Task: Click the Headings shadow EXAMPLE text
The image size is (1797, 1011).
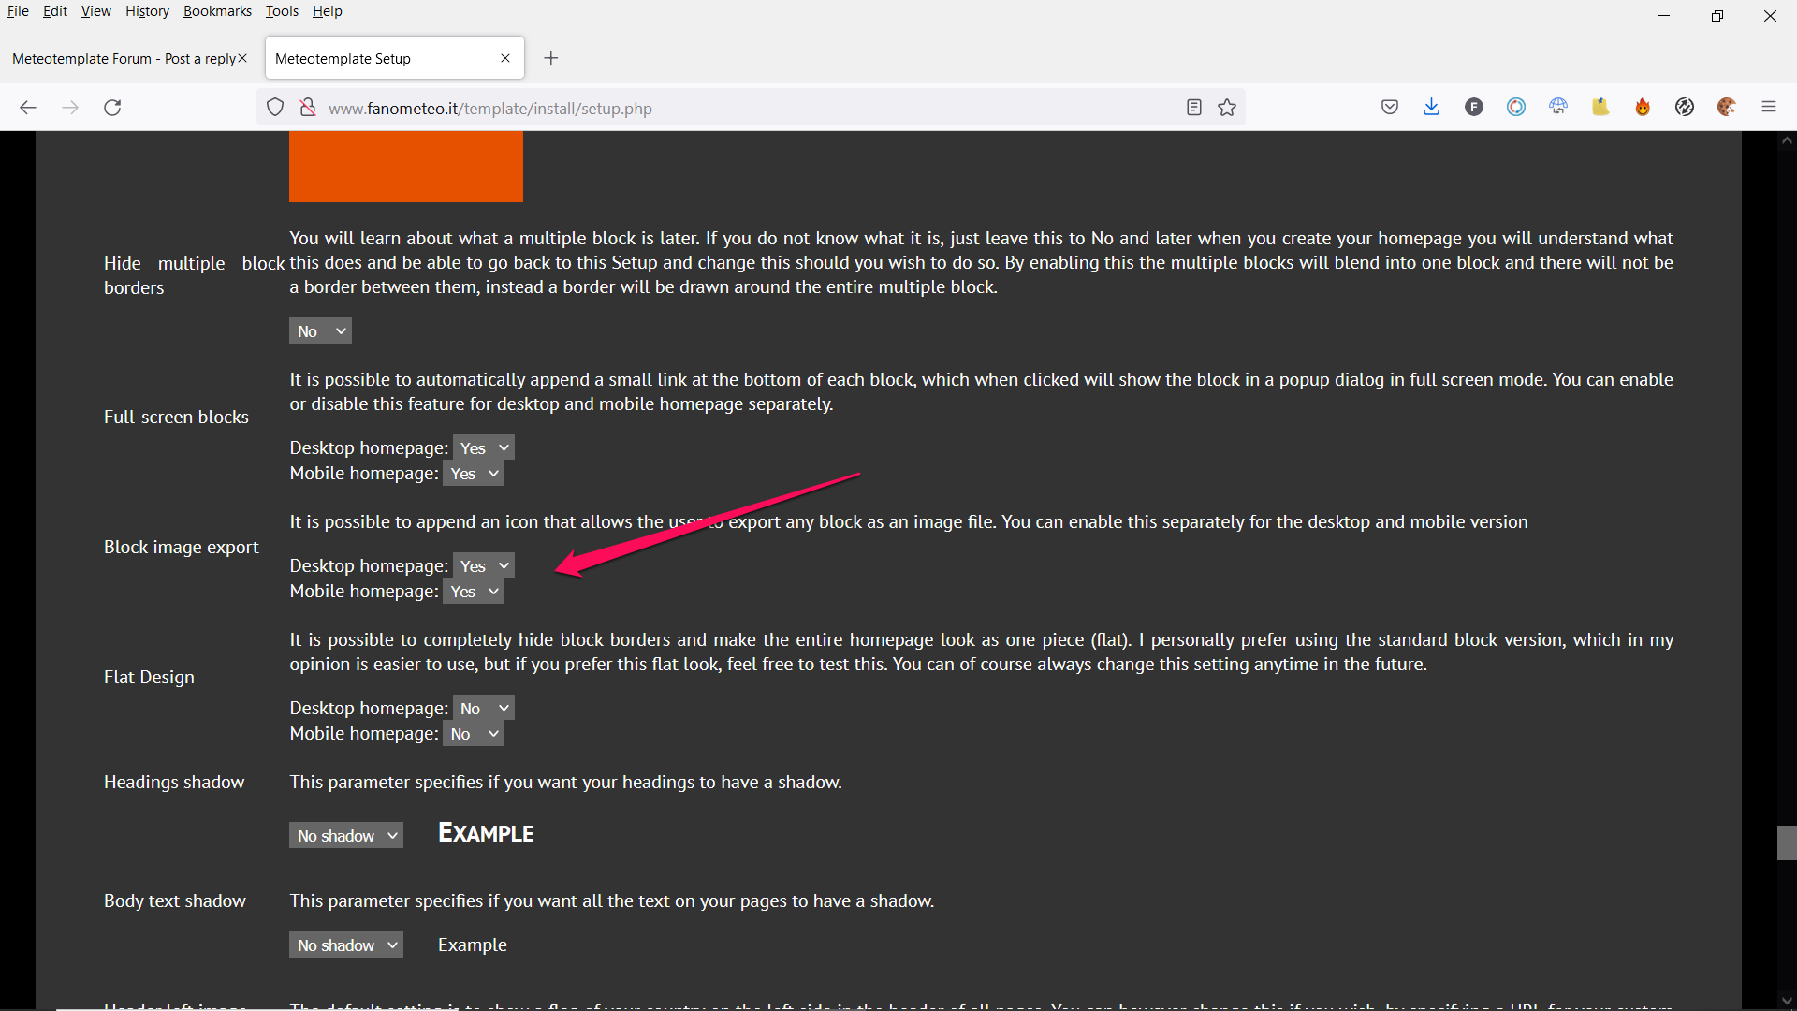Action: coord(486,833)
